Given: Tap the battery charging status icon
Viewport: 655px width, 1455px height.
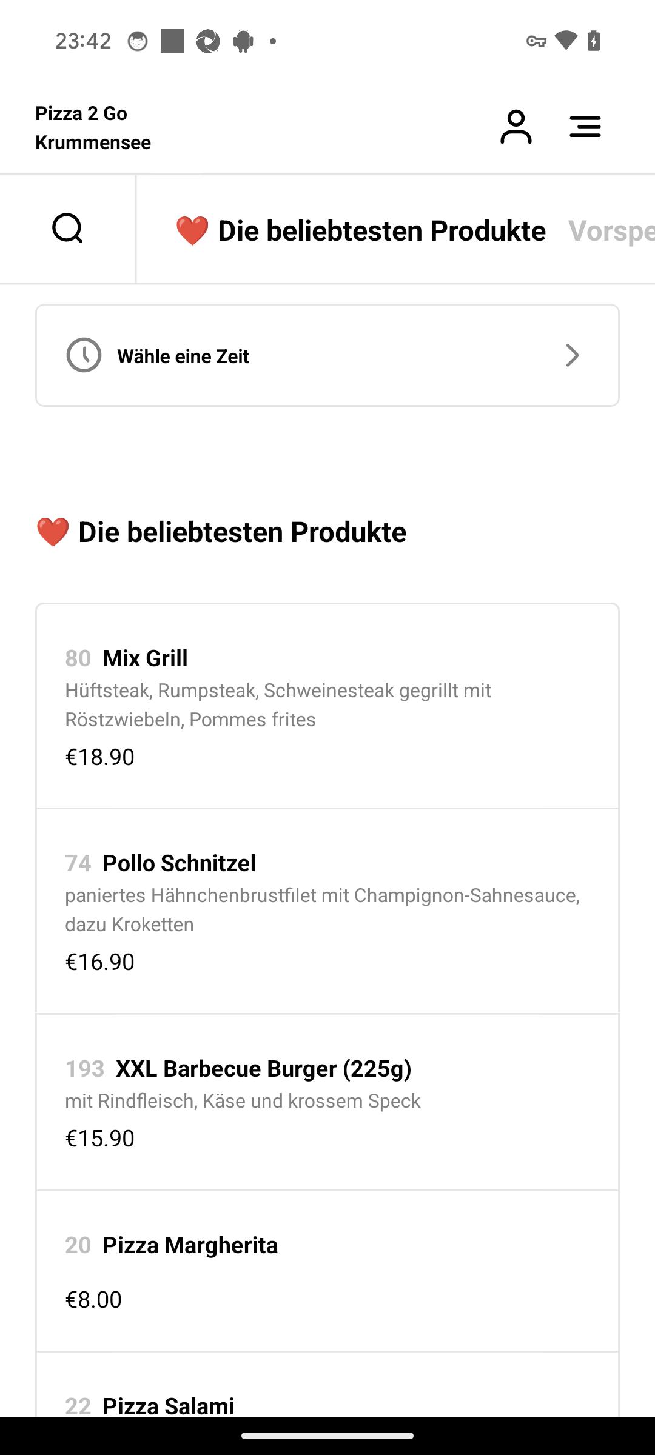Looking at the screenshot, I should coord(594,41).
